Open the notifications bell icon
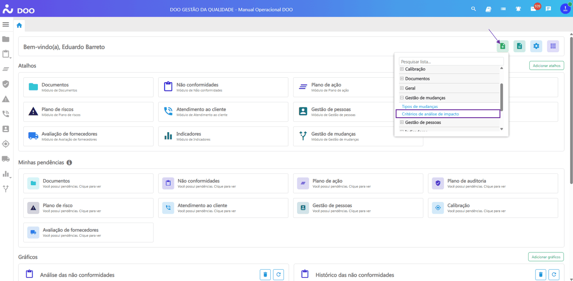 click(x=518, y=9)
